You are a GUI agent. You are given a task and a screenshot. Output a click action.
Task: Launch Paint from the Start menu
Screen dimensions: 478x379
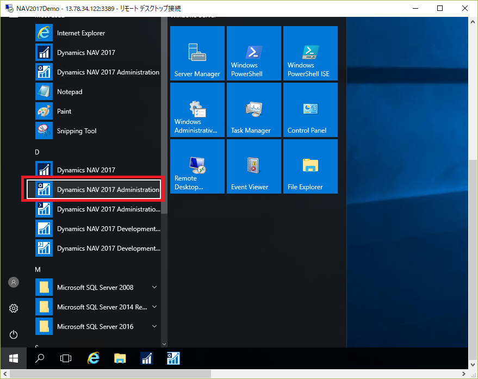pyautogui.click(x=97, y=111)
